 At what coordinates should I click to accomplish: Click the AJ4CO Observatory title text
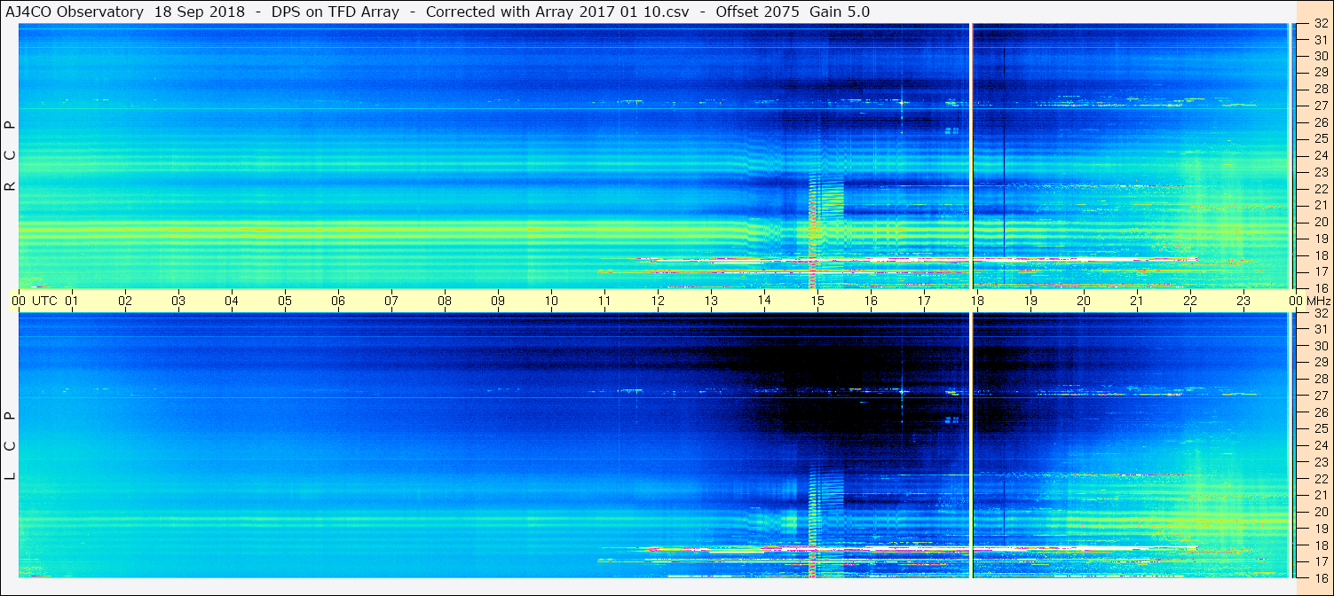[75, 12]
